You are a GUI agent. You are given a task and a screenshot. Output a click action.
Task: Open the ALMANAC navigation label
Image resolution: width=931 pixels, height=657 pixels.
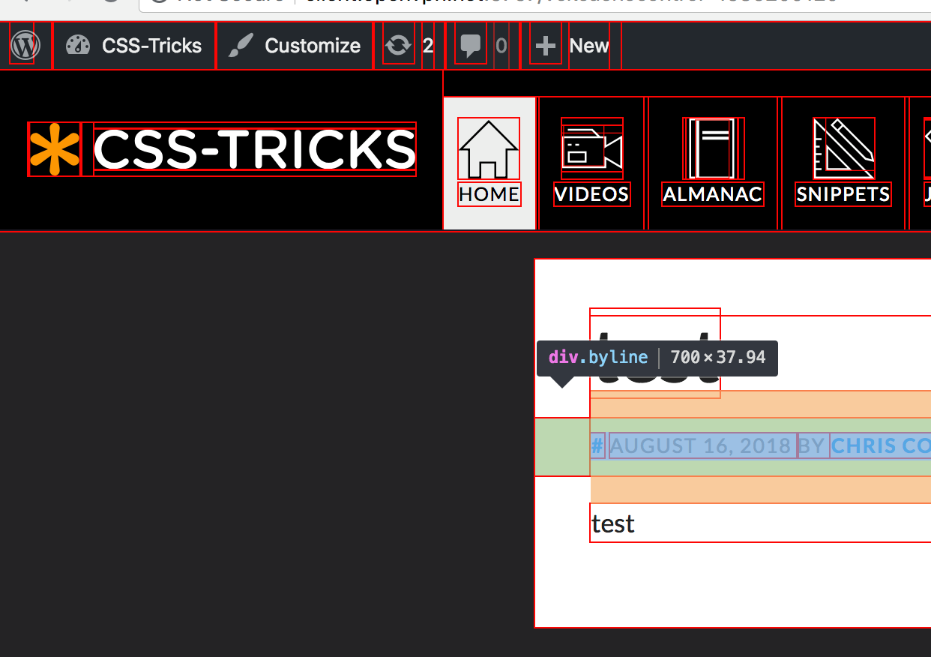coord(713,194)
